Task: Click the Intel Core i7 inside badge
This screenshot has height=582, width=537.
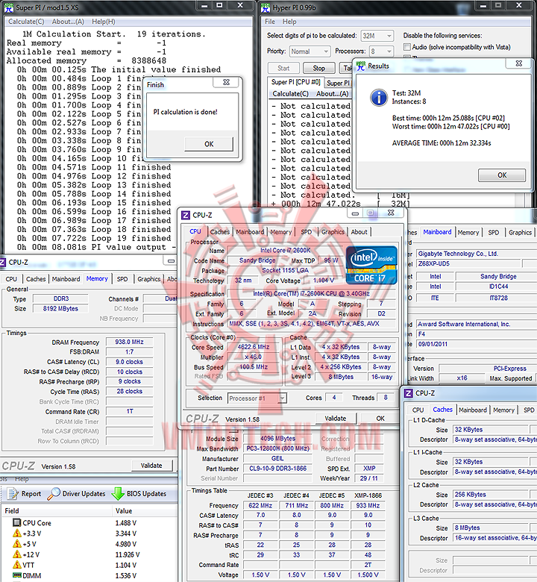Action: click(371, 266)
